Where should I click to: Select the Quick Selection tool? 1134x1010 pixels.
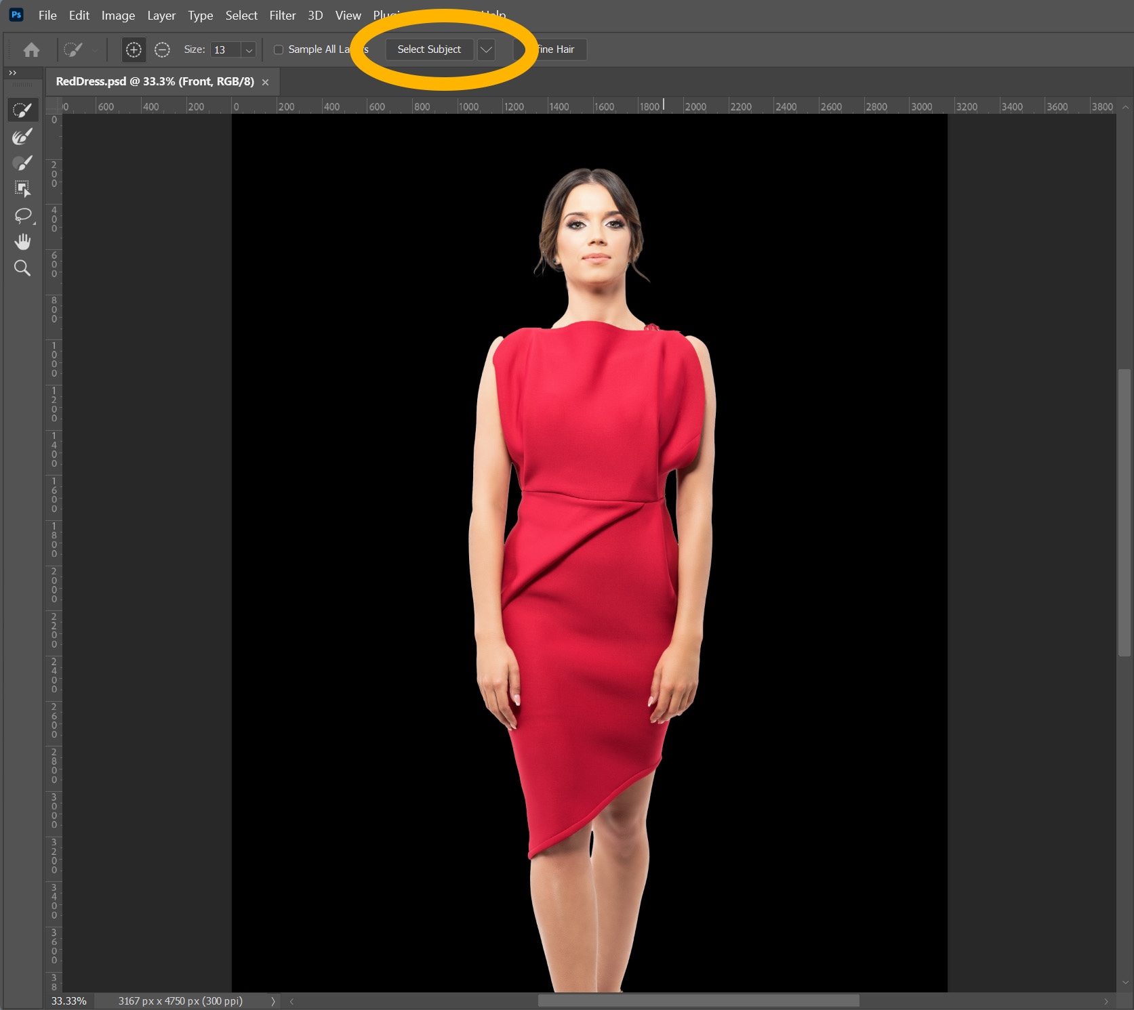click(x=22, y=110)
